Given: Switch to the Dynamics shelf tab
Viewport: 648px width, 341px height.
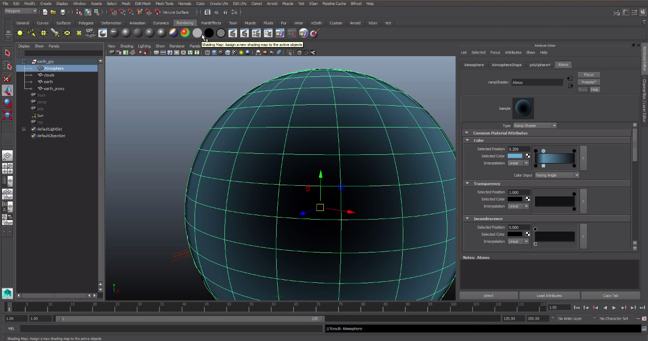Looking at the screenshot, I should coord(161,23).
